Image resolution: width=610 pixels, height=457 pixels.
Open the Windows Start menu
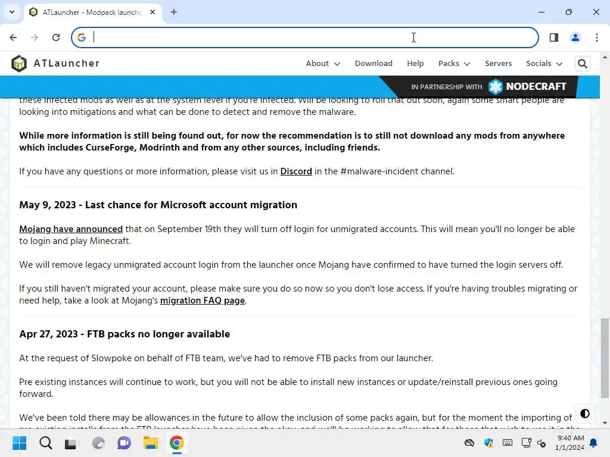click(19, 443)
